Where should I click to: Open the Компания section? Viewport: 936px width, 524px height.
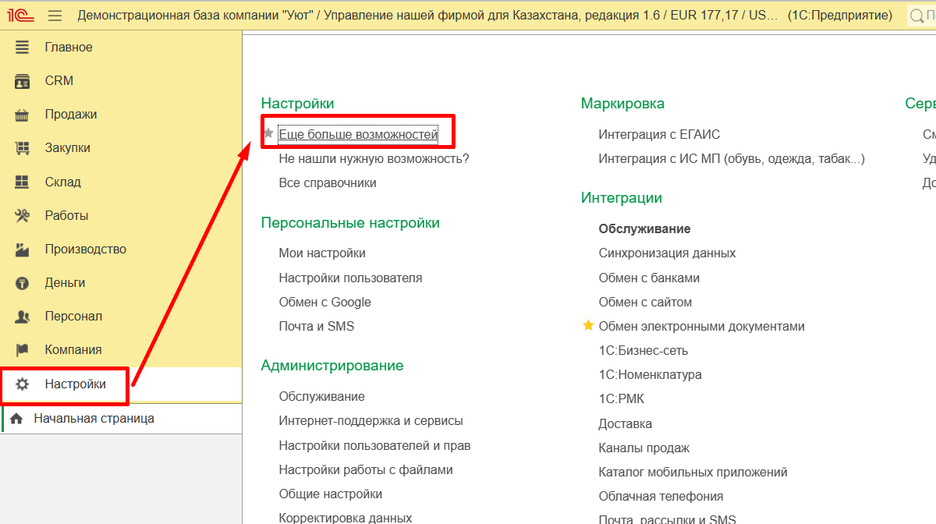click(x=73, y=350)
